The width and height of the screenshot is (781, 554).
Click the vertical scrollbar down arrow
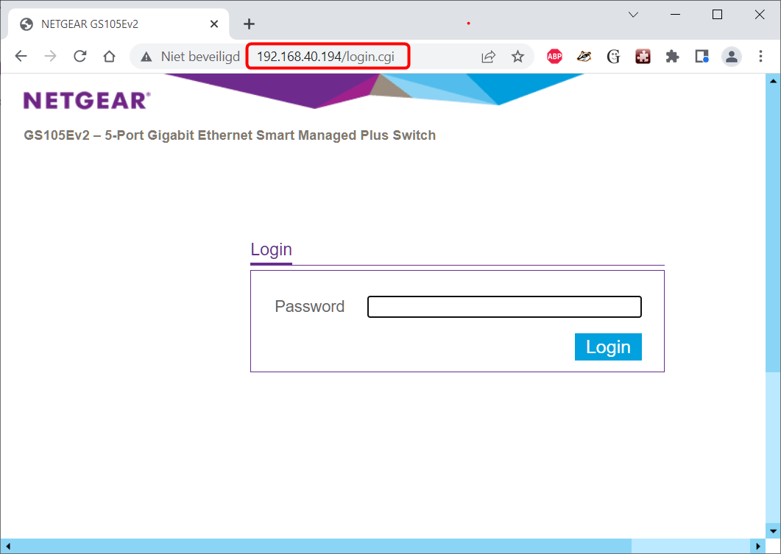tap(773, 530)
